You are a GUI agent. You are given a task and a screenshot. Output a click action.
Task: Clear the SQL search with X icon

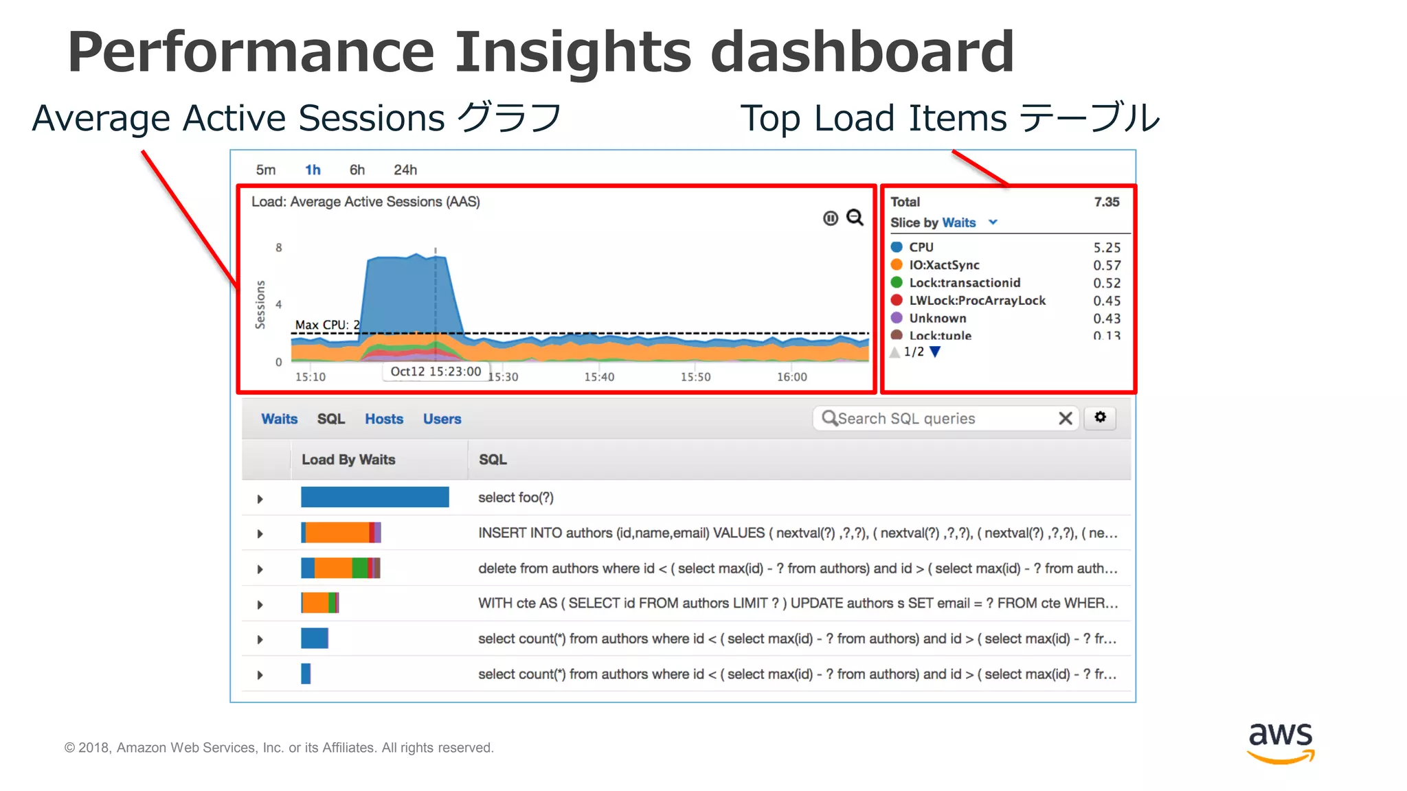[x=1065, y=418]
